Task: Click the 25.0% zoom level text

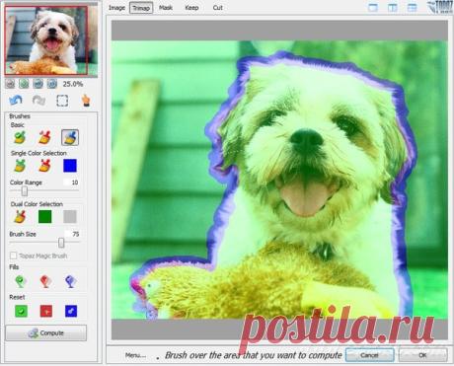Action: (73, 84)
